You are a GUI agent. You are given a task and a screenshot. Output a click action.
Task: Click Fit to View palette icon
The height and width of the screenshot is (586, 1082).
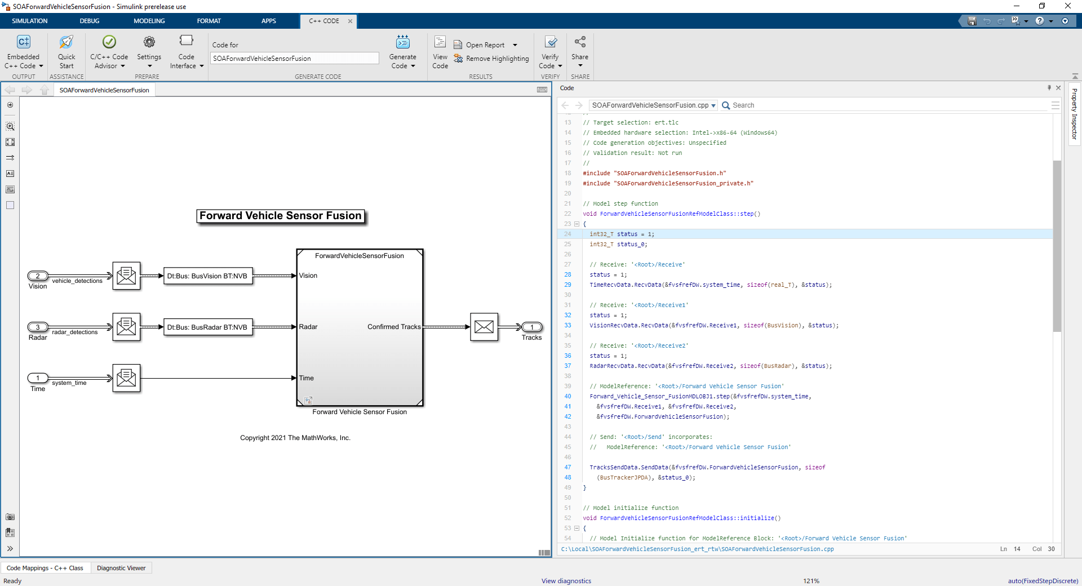pyautogui.click(x=10, y=143)
